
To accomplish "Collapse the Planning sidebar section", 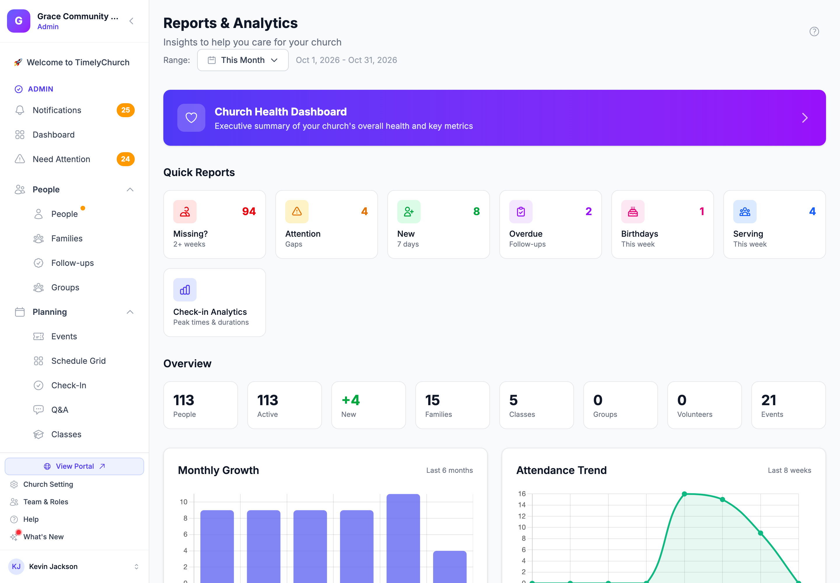I will pos(130,312).
